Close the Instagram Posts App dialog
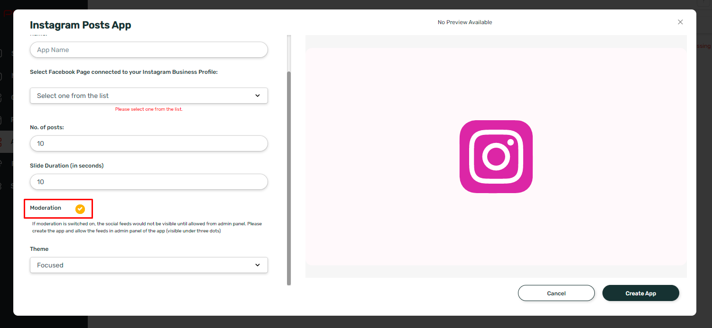This screenshot has height=328, width=712. [680, 22]
